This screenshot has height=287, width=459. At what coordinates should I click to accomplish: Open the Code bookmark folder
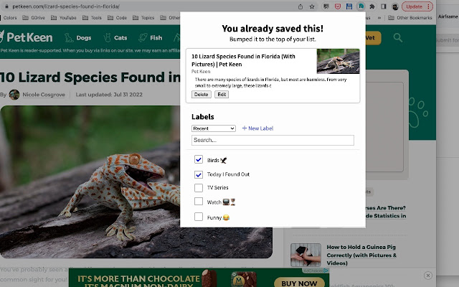(x=117, y=17)
